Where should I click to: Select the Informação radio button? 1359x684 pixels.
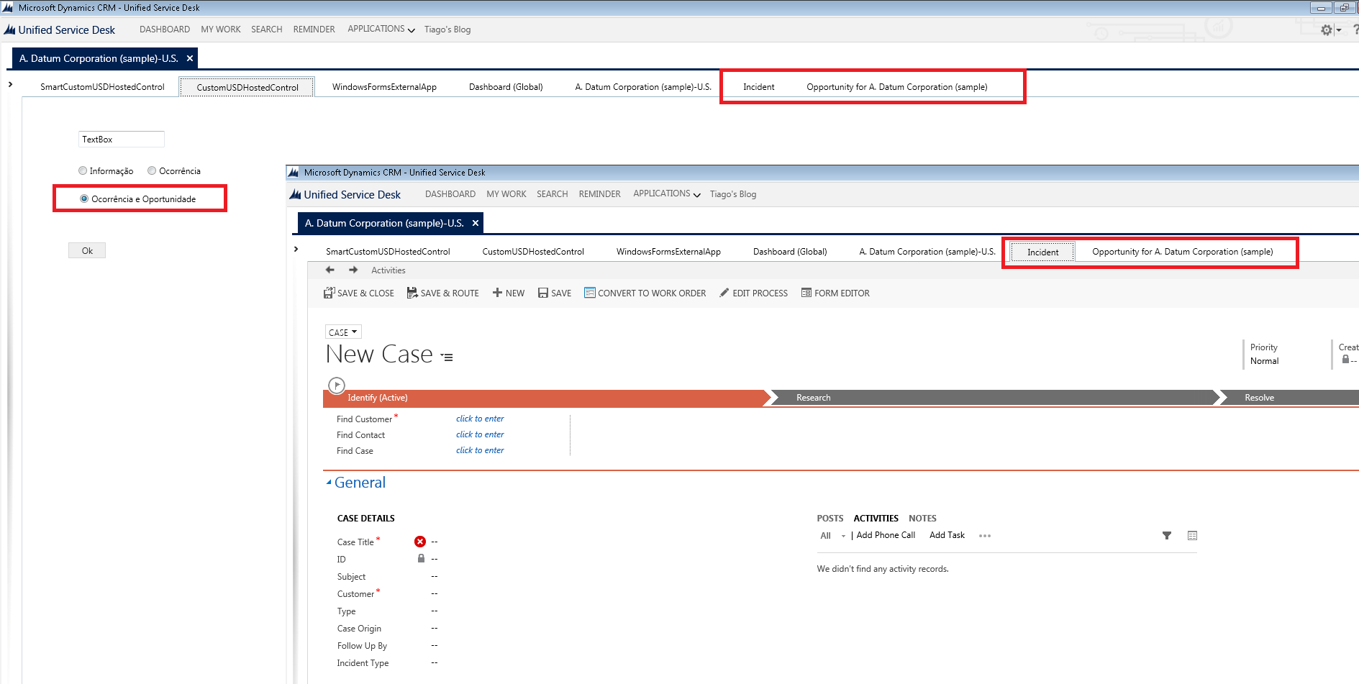tap(83, 170)
